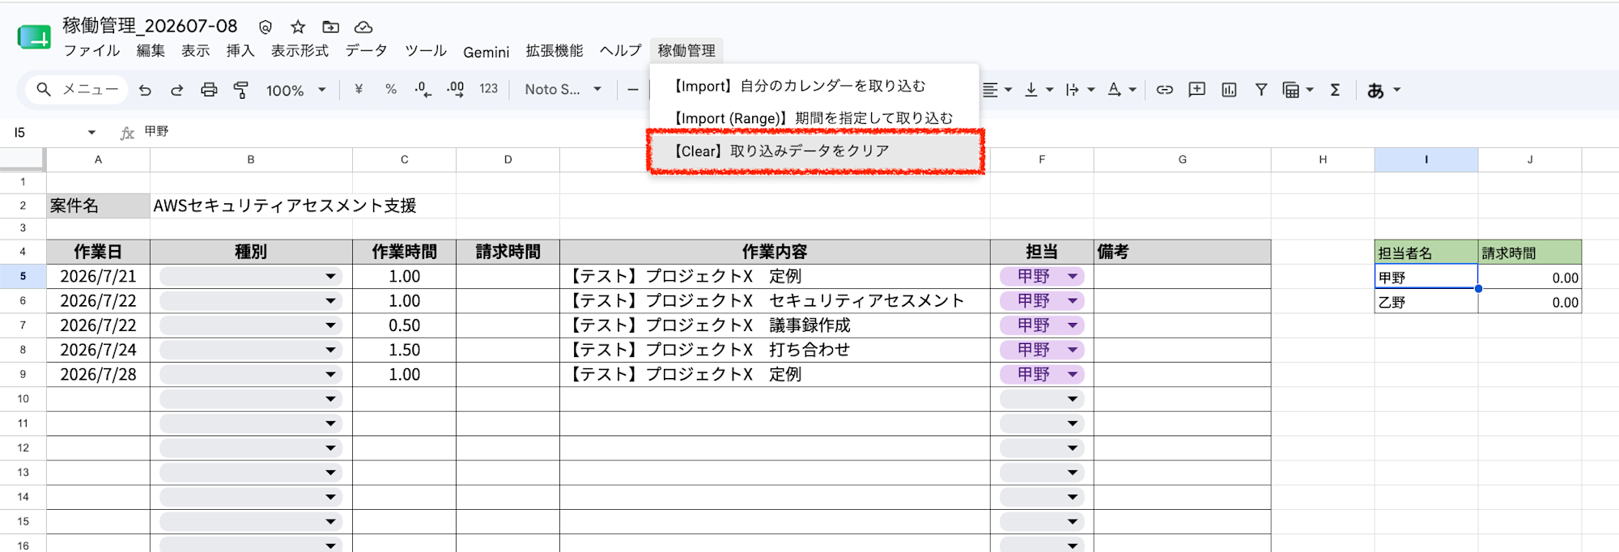Decrease decimal places button
Screen dimensions: 1619x552
point(423,90)
